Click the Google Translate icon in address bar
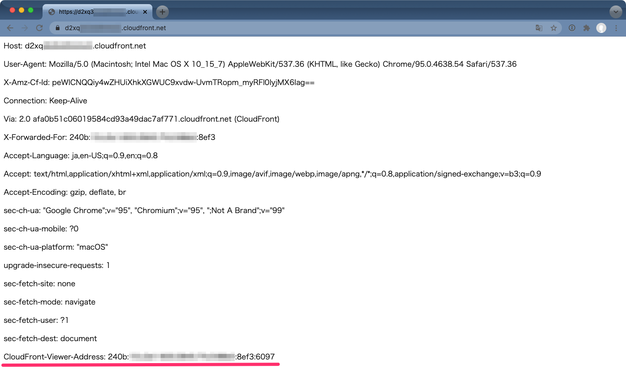This screenshot has height=391, width=626. coord(539,27)
